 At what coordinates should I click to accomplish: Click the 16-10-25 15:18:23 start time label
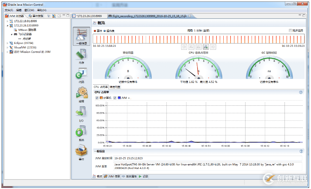105,46
